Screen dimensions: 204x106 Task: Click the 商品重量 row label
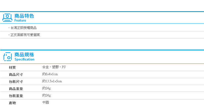tap(16, 89)
